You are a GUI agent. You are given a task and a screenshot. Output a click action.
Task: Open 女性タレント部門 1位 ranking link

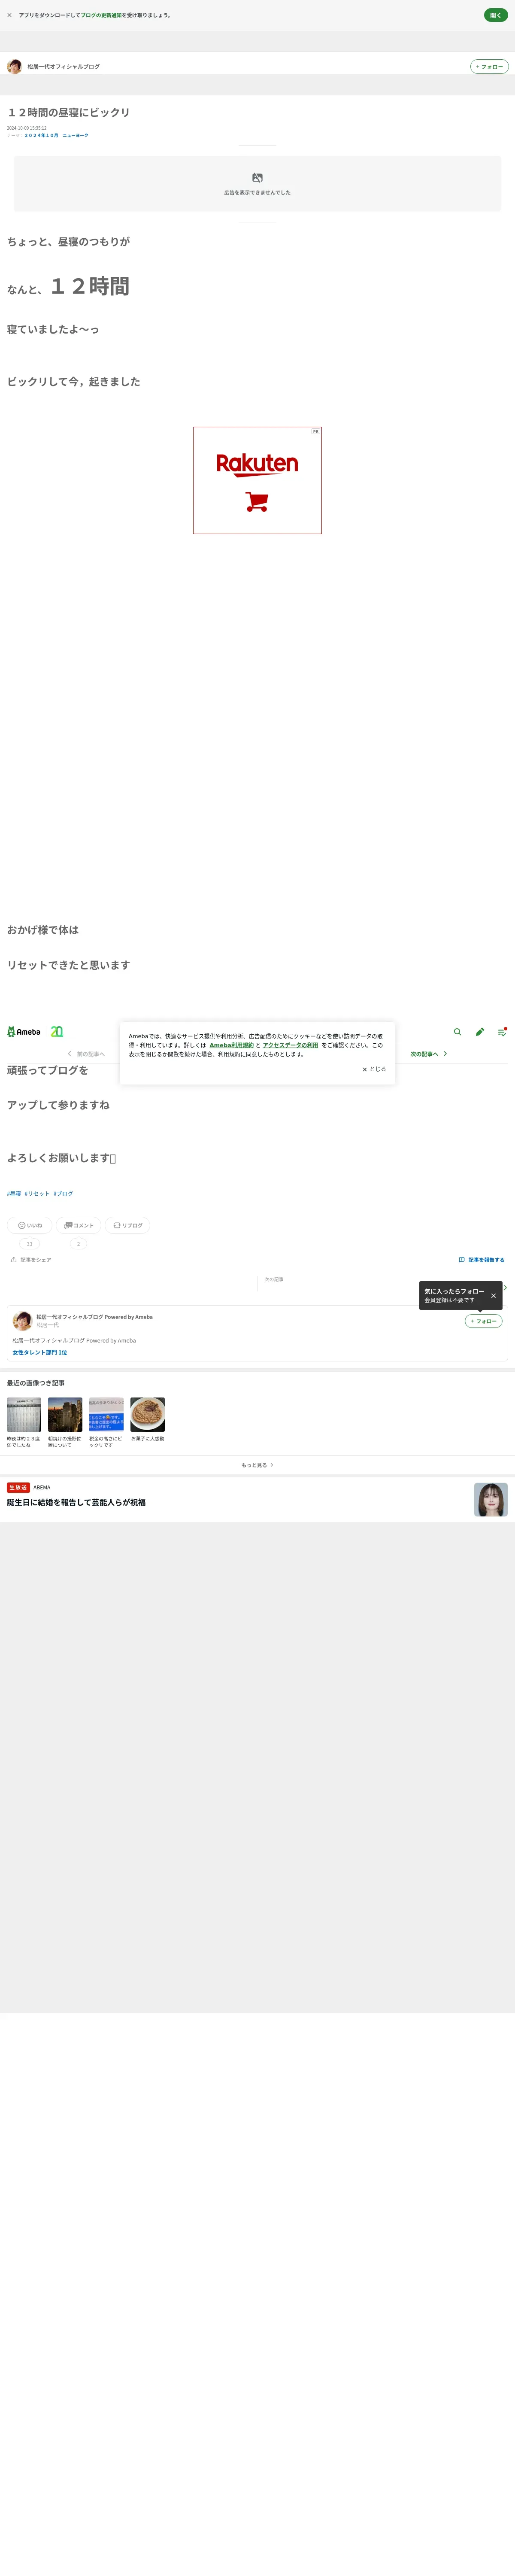pyautogui.click(x=40, y=1352)
